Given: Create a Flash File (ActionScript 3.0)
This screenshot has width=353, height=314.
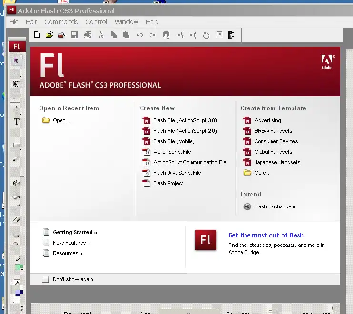Looking at the screenshot, I should (x=185, y=120).
